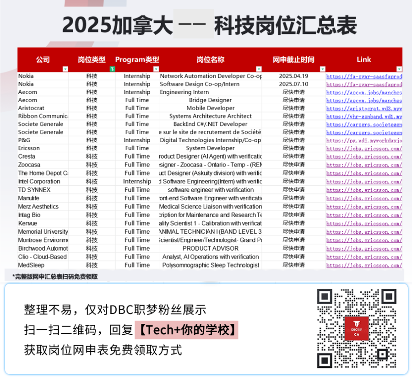Open the link in the TD SYNNEX row
412x381 pixels.
click(x=364, y=190)
